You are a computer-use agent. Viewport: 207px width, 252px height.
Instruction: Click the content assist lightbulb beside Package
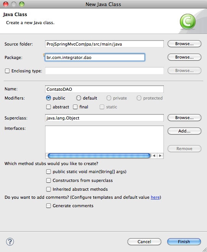point(44,55)
